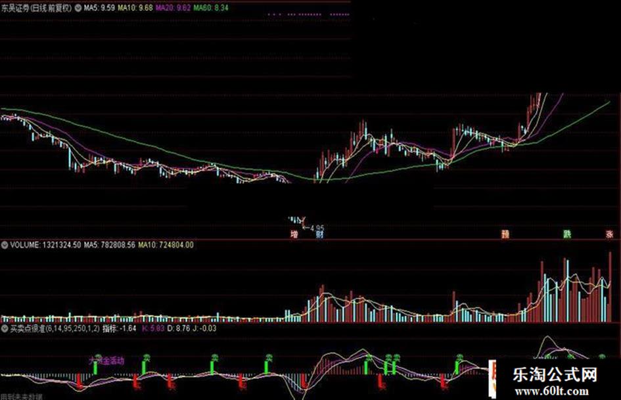Image resolution: width=621 pixels, height=400 pixels.
Task: Click the 指标: -1.64 value
Action: 119,328
